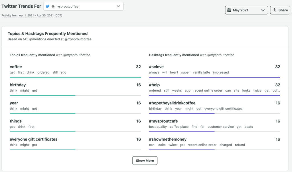Click the year topic entry
This screenshot has width=292, height=172.
click(x=14, y=103)
